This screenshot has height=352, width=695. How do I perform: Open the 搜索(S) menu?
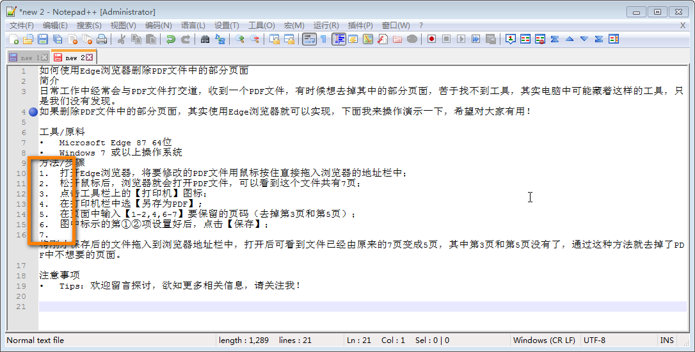point(89,25)
